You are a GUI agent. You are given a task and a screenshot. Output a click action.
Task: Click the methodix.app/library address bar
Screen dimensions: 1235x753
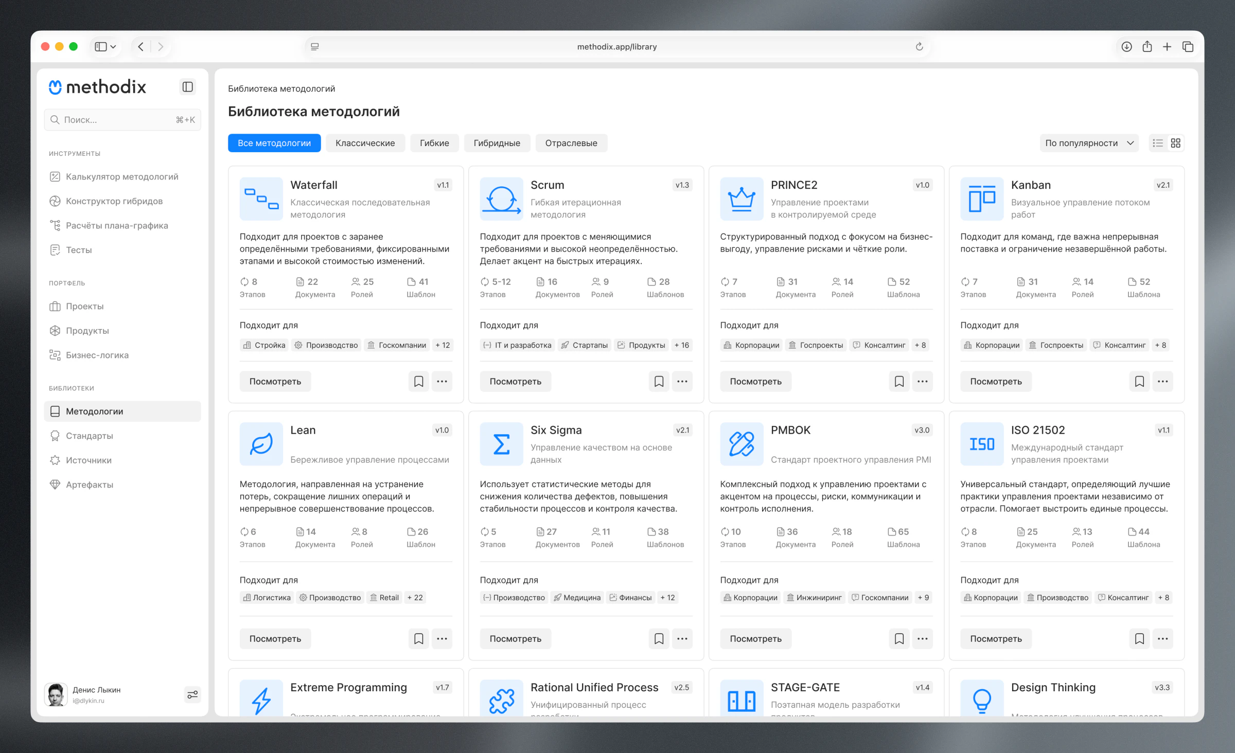tap(617, 47)
